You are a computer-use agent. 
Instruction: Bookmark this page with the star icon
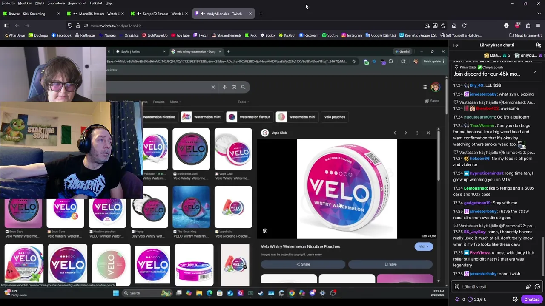(x=443, y=25)
